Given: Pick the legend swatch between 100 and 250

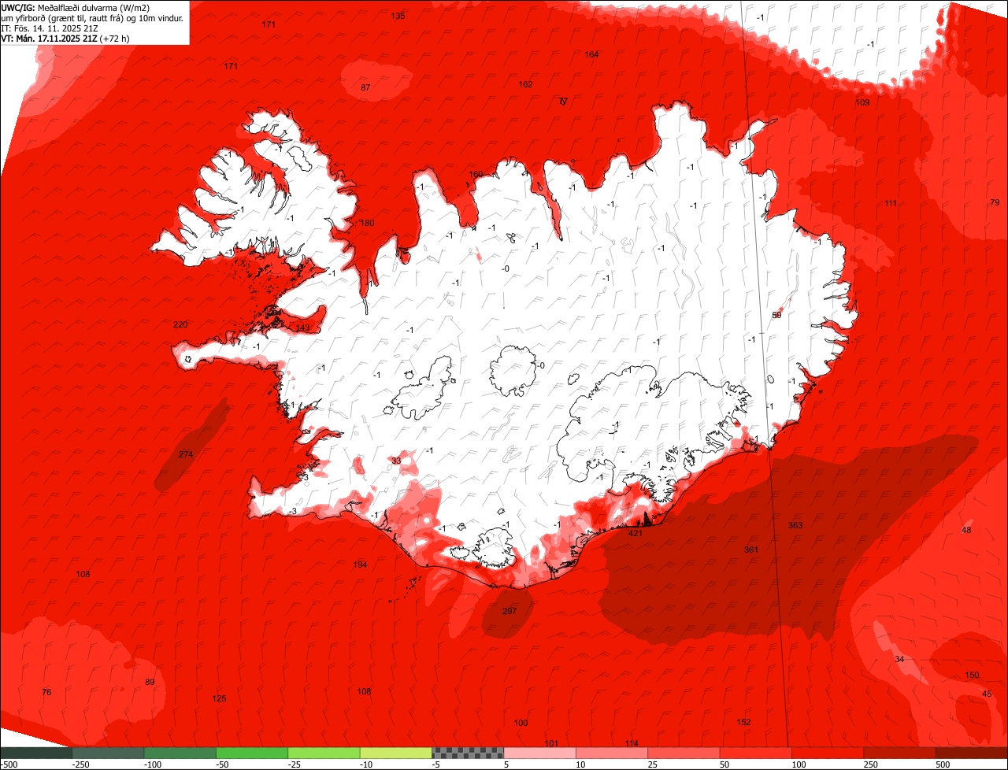Looking at the screenshot, I should point(828,753).
